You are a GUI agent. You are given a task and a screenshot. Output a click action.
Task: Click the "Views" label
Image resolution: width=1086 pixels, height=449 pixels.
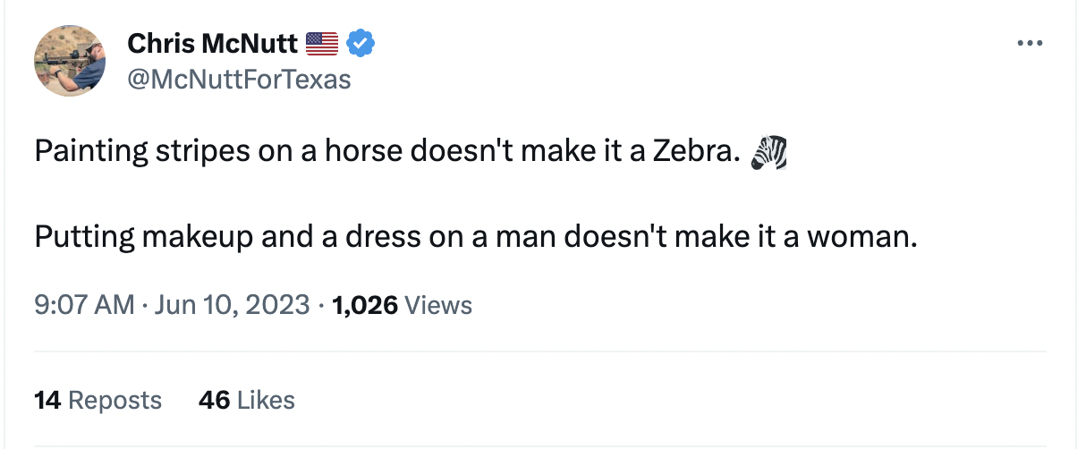coord(438,305)
